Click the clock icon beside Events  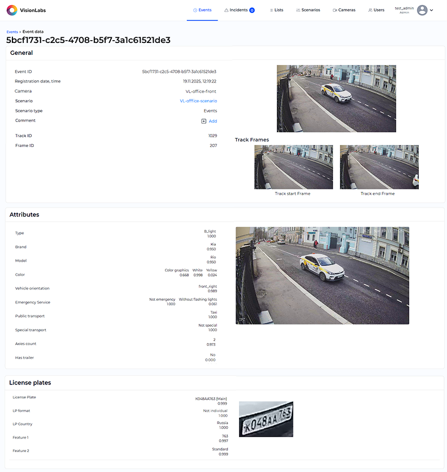(195, 10)
